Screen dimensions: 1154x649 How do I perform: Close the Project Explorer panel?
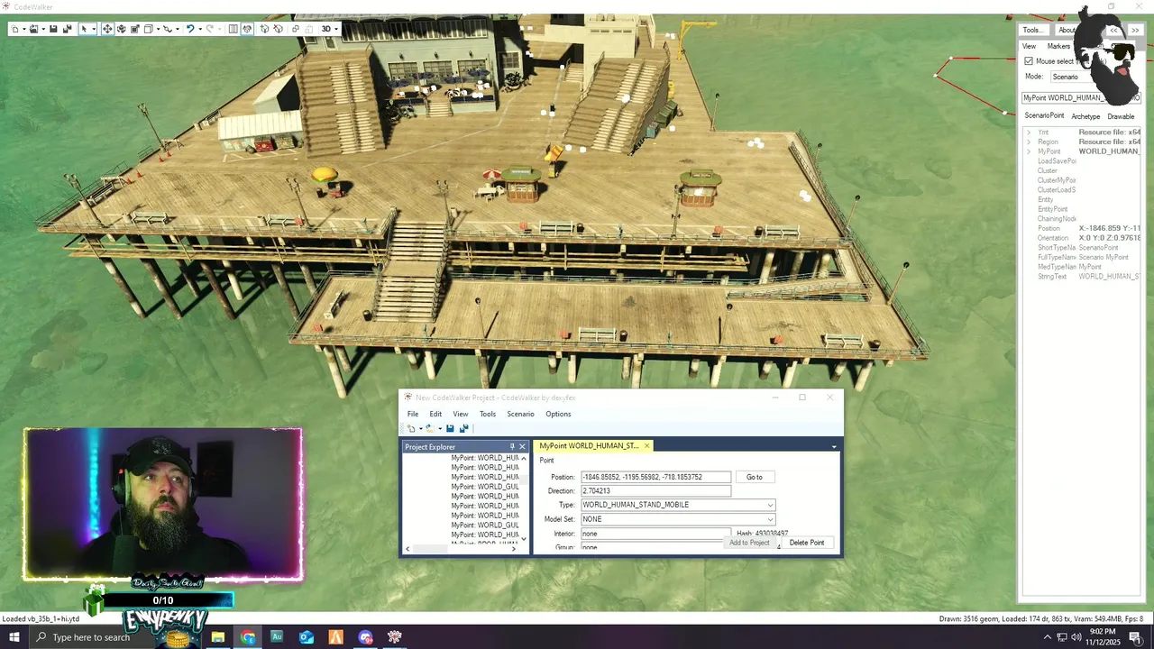click(522, 446)
